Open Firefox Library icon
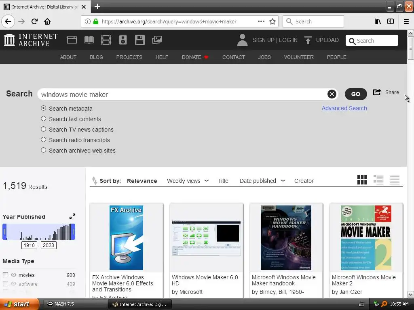 378,21
